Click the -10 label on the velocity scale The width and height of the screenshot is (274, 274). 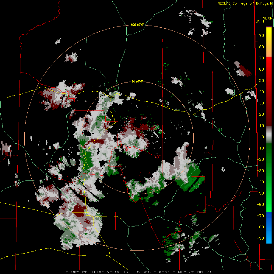pyautogui.click(x=260, y=148)
